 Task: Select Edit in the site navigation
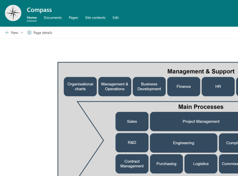point(116,18)
